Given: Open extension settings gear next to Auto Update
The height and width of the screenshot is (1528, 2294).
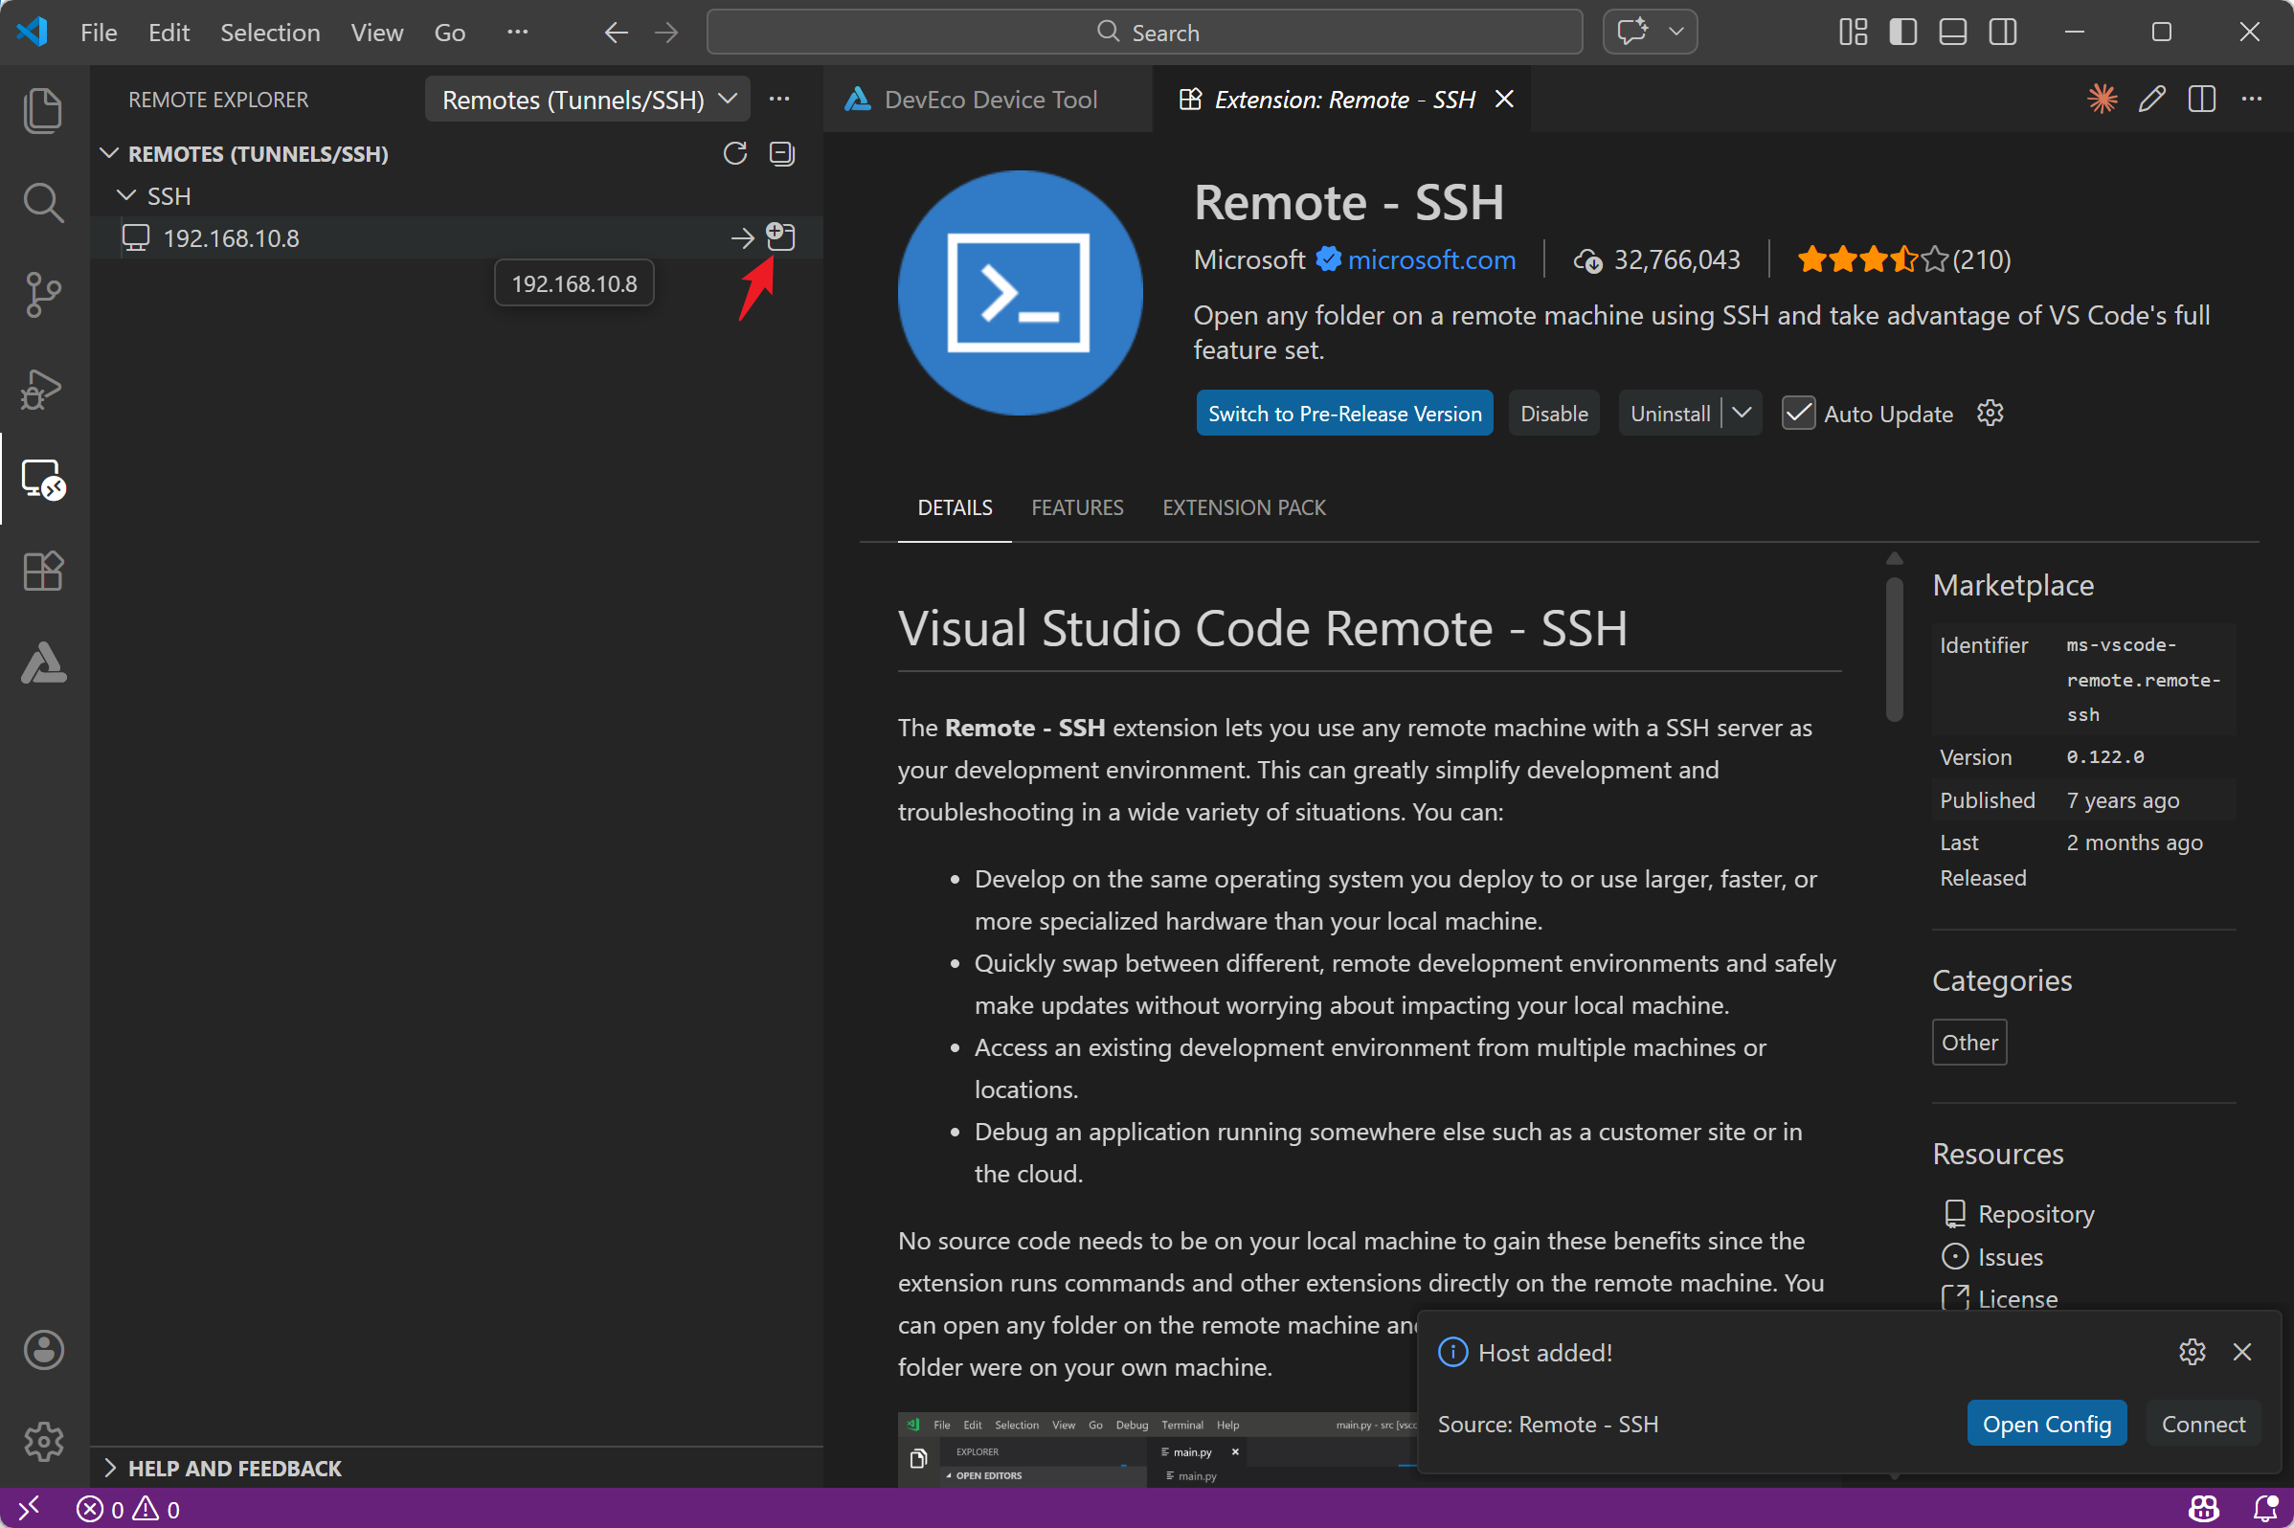Looking at the screenshot, I should coord(1989,414).
